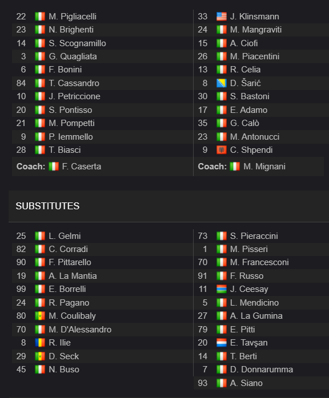Click the Gambia flag beside J. Ceesay

(222, 289)
